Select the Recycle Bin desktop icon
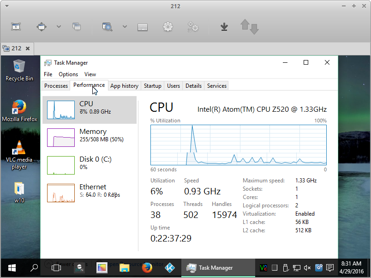 click(x=19, y=70)
